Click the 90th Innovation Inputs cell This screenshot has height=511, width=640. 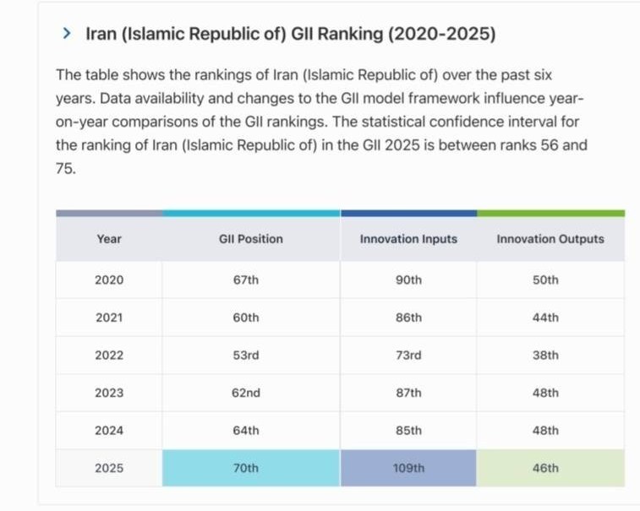click(408, 280)
